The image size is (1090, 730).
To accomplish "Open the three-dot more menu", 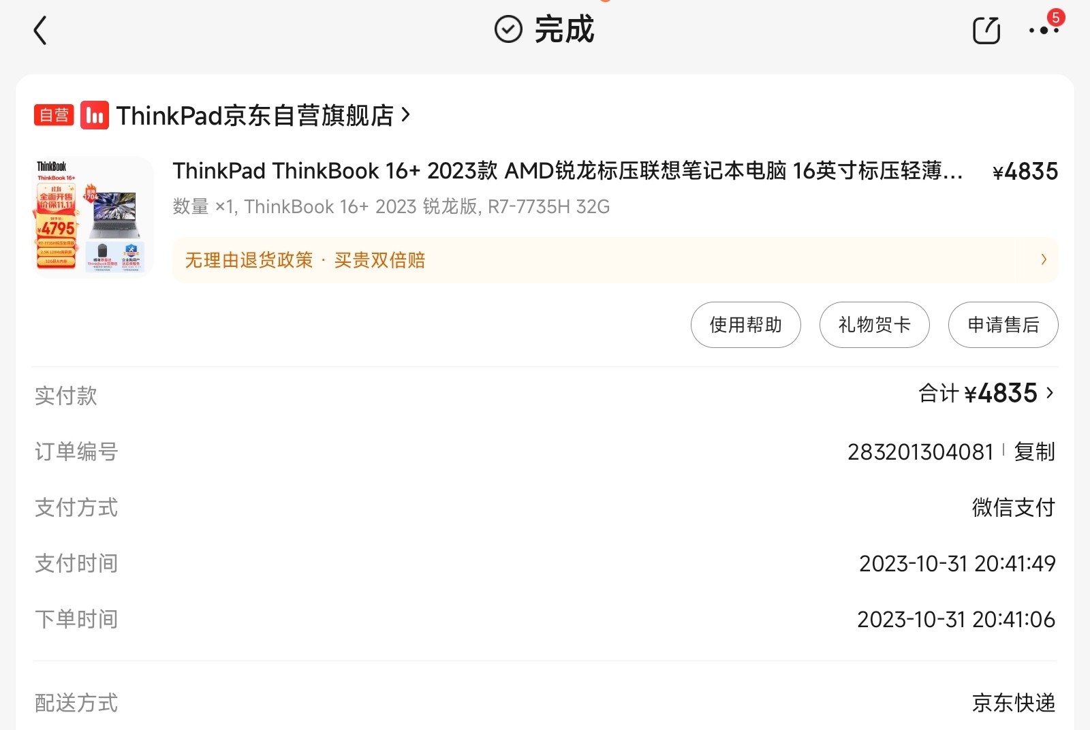I will (1044, 31).
